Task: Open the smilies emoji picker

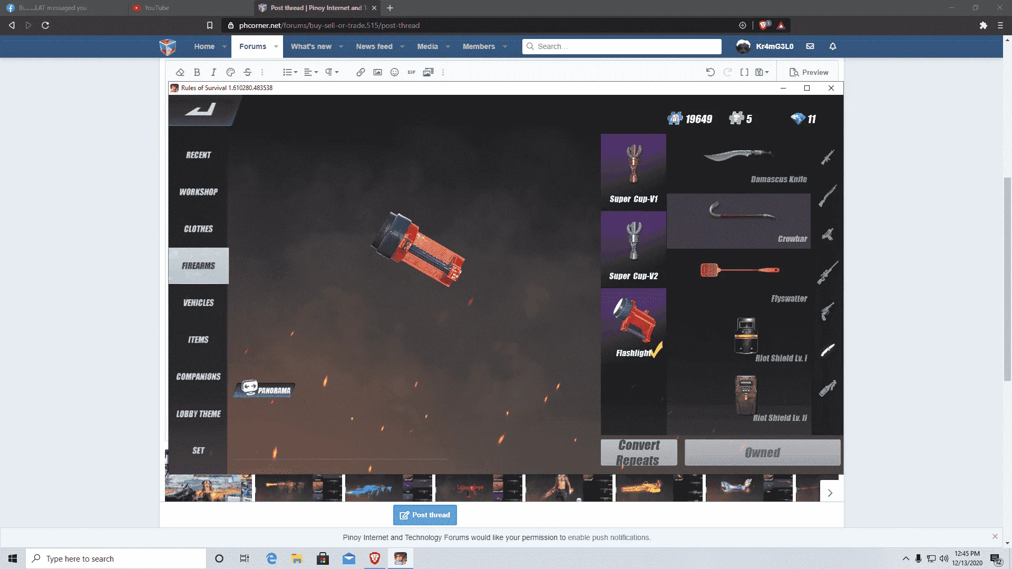Action: click(394, 72)
